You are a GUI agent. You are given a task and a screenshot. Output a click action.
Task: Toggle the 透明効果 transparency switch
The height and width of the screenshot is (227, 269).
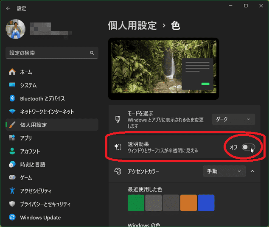(248, 147)
